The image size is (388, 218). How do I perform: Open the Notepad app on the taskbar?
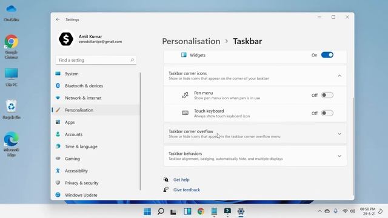214,211
